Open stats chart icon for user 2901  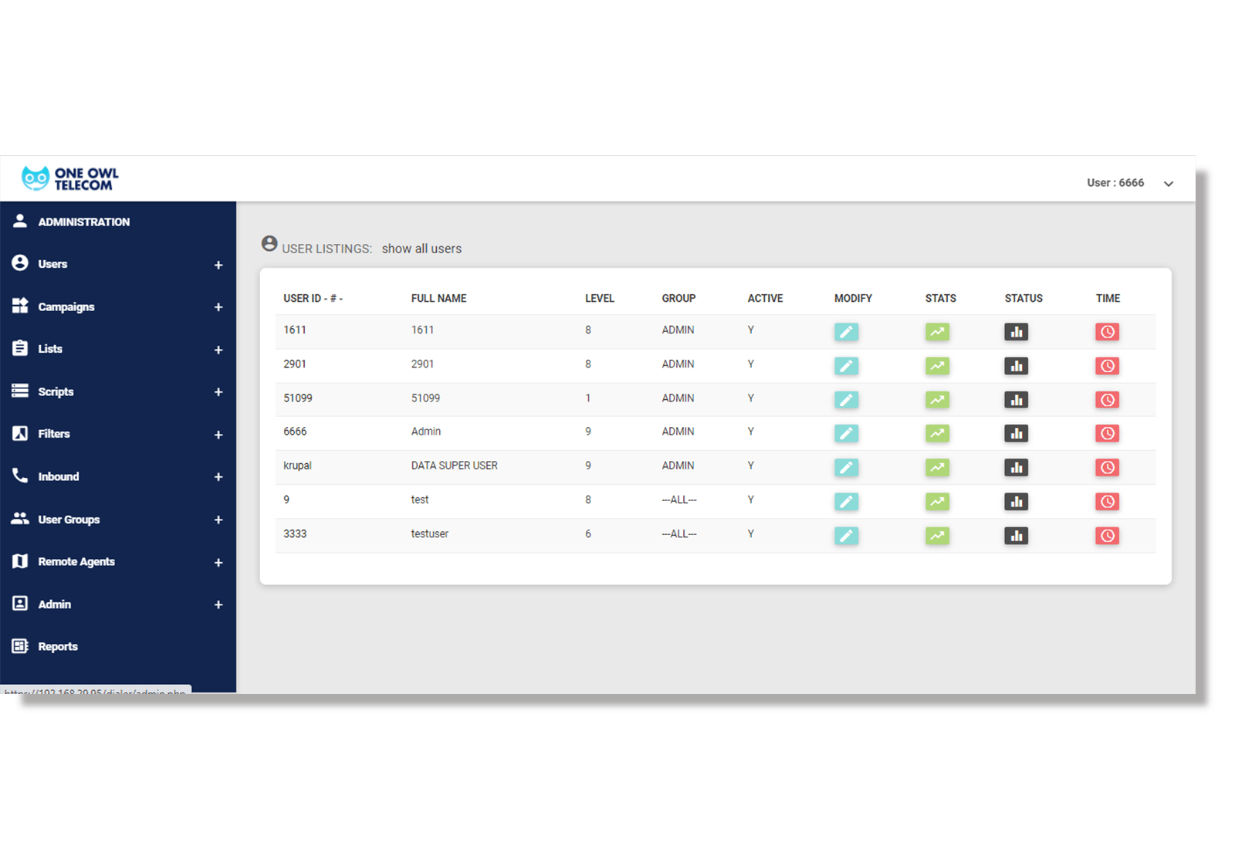(x=937, y=366)
